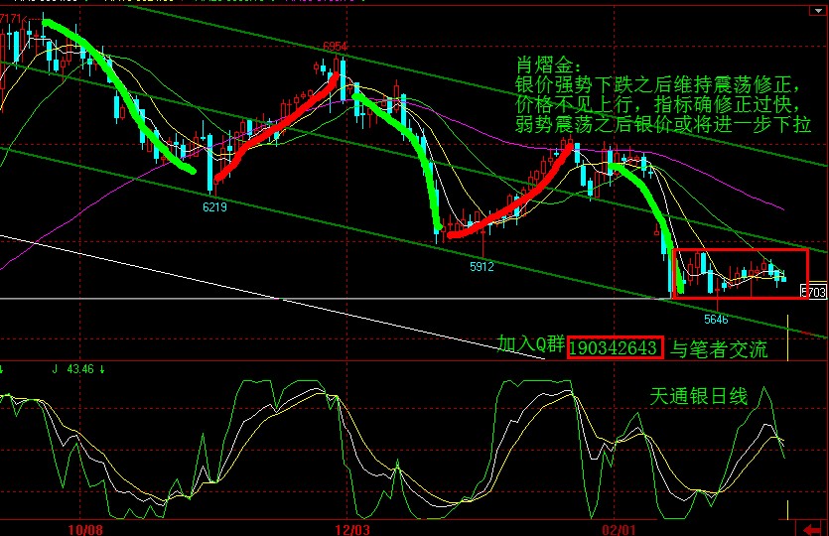Click the 5703 current price tag

pyautogui.click(x=813, y=292)
